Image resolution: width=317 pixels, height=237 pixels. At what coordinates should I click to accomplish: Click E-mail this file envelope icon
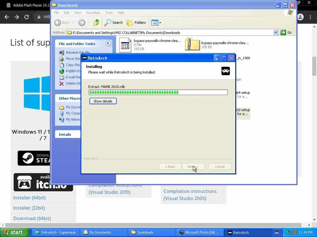pyautogui.click(x=62, y=77)
